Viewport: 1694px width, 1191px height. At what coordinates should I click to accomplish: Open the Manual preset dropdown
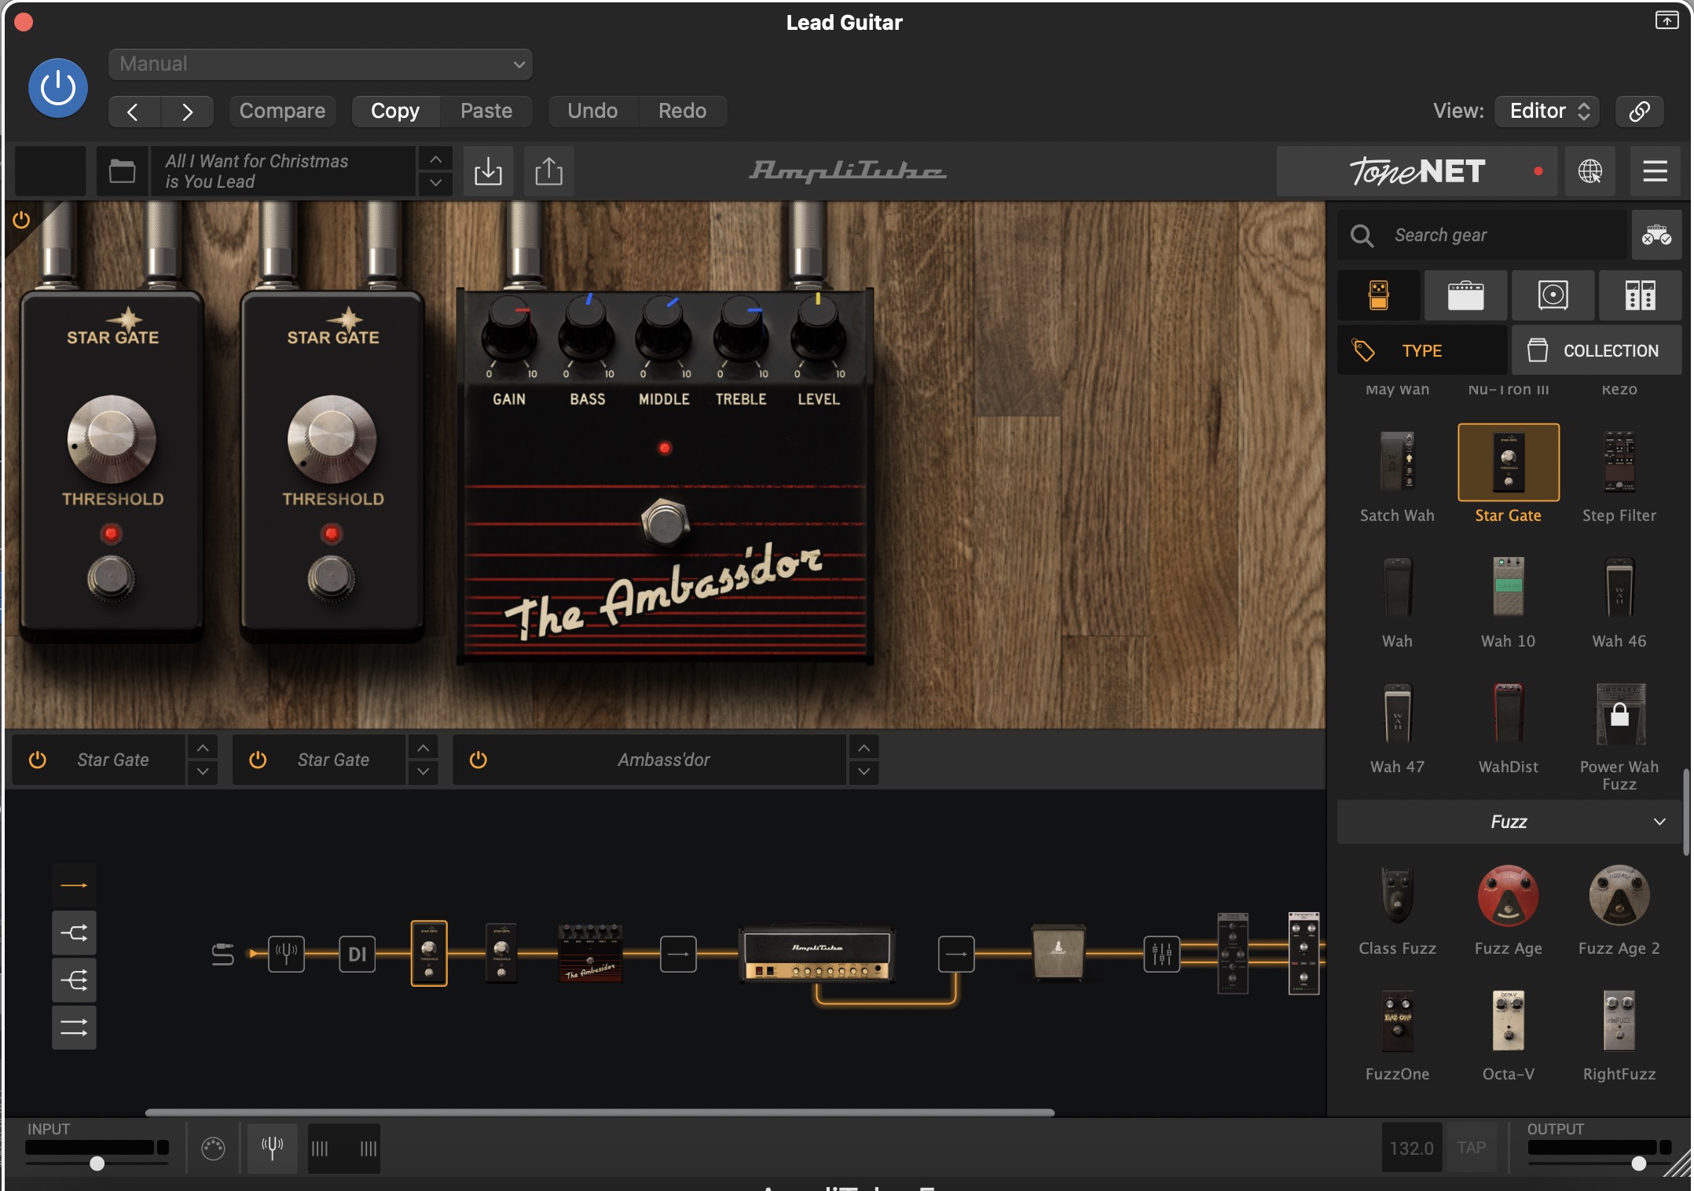click(321, 64)
